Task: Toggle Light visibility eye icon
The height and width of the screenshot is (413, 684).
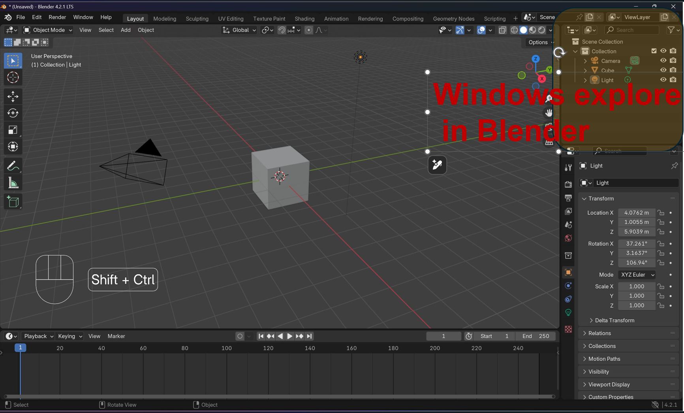Action: click(663, 79)
